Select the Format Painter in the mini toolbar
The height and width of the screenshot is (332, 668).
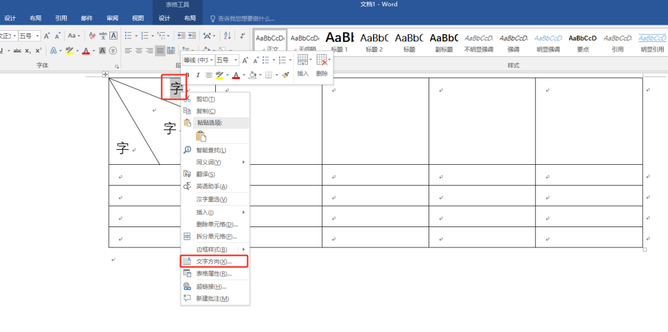coord(285,75)
